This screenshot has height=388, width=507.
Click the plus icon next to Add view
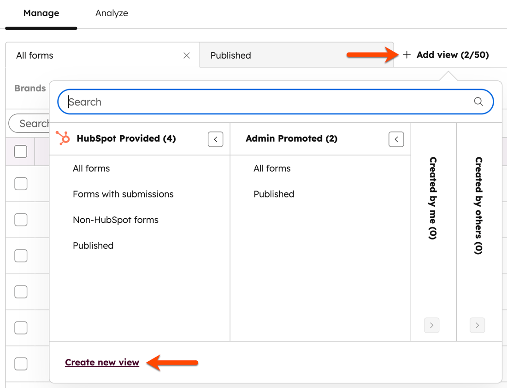pyautogui.click(x=407, y=54)
